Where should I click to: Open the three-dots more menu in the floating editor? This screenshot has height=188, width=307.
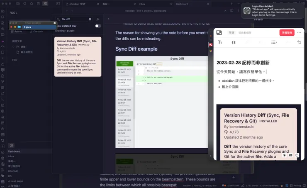point(299,33)
